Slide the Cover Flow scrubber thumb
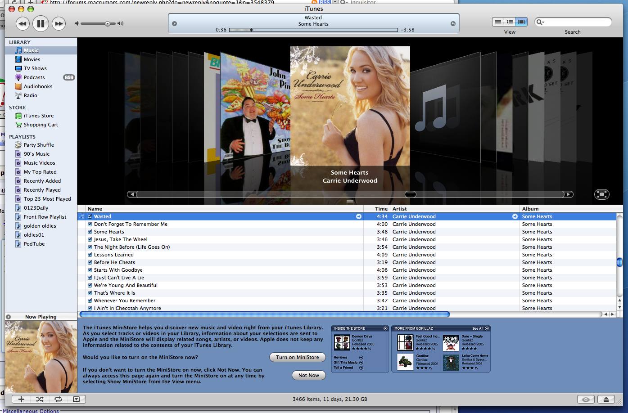Image resolution: width=628 pixels, height=413 pixels. point(411,194)
